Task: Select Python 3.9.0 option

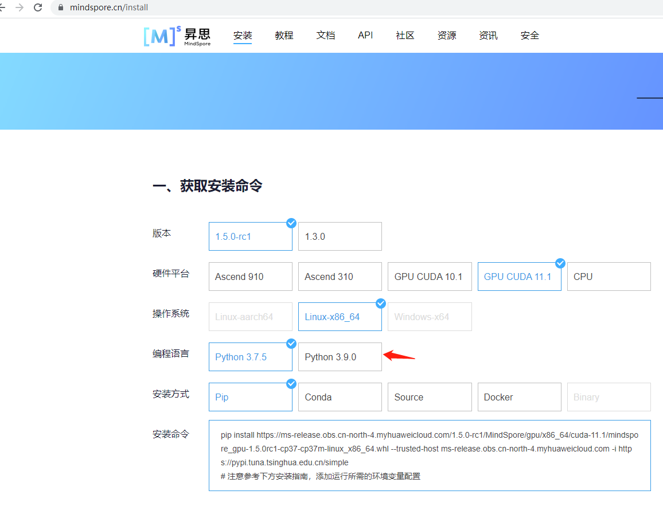Action: point(340,357)
